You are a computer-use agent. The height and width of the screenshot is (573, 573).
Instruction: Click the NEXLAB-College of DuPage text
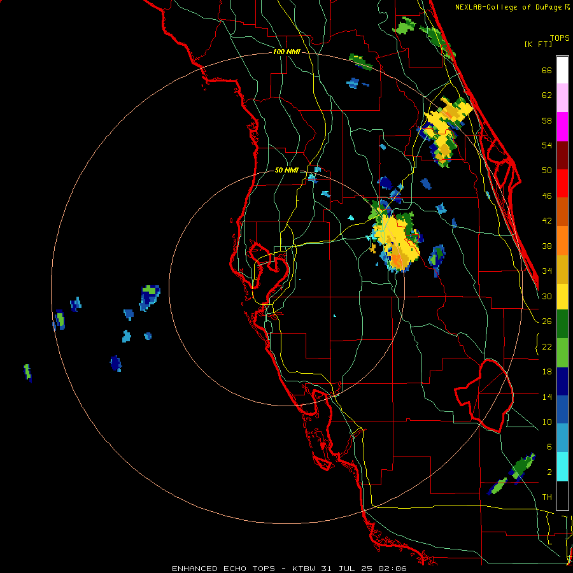(508, 7)
